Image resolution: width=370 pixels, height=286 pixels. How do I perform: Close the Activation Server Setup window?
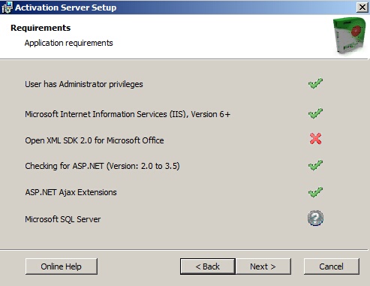[x=362, y=8]
